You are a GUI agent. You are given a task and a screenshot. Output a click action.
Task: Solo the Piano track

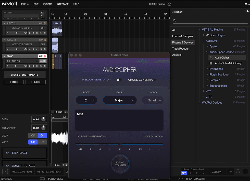coord(41,66)
